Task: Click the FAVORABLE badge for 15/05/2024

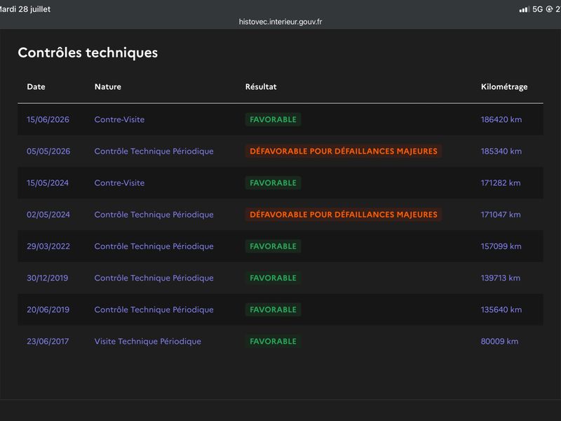Action: 273,183
